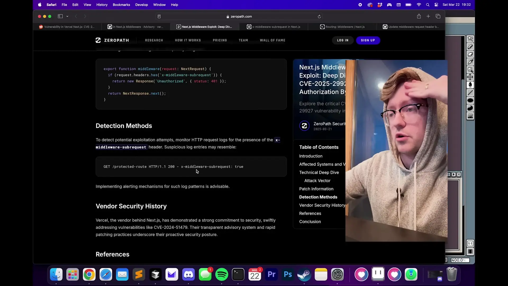Click the Wi-Fi icon in the menu bar
Screen dimensions: 508x286
coord(419,5)
